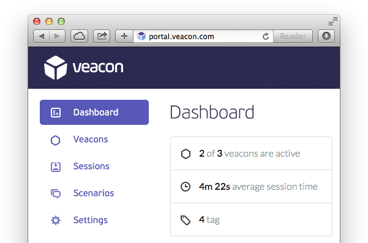Click the veacon cube logo in header
Image resolution: width=368 pixels, height=243 pixels.
click(56, 67)
